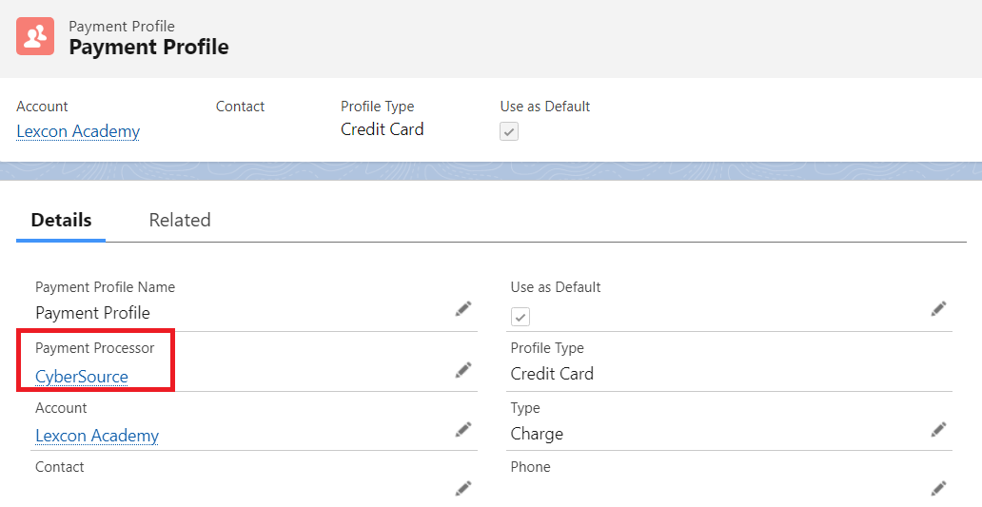Open the Related tab
This screenshot has height=507, width=982.
tap(180, 220)
